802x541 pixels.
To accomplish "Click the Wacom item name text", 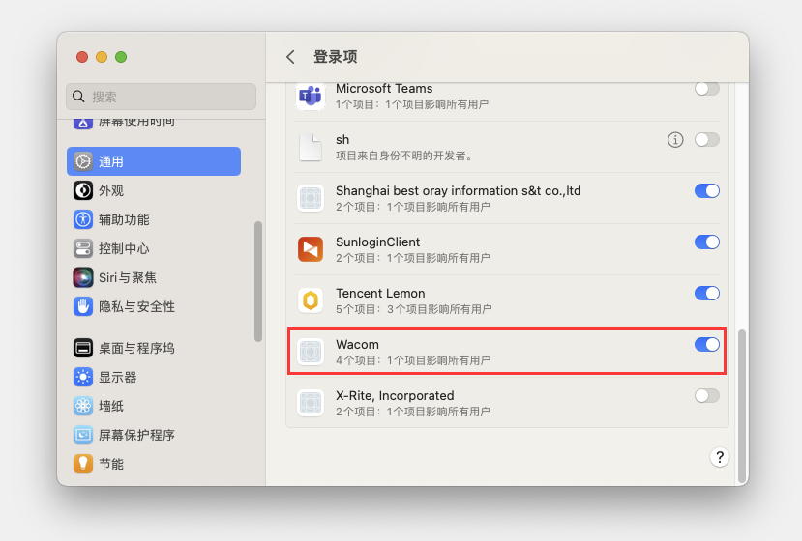I will click(357, 344).
